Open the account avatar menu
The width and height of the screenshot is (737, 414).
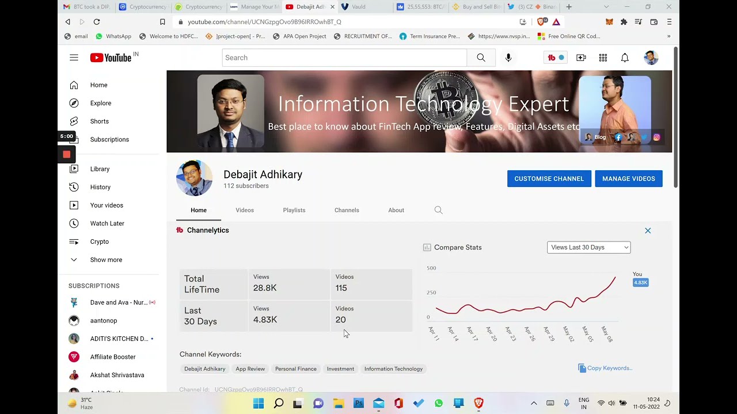pos(651,57)
